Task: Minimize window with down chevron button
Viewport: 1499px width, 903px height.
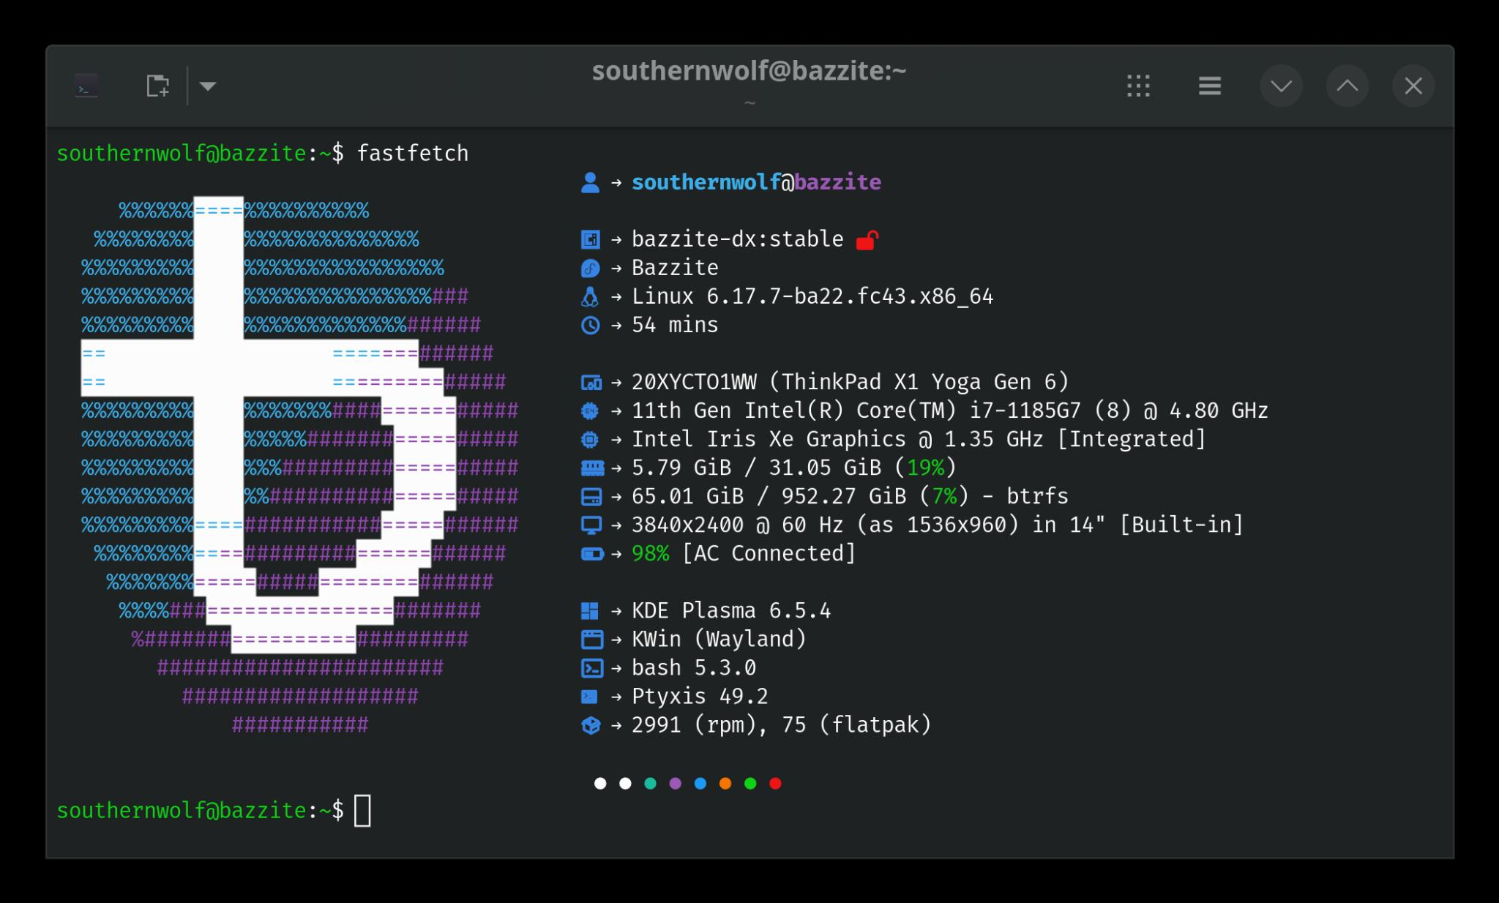Action: (x=1281, y=86)
